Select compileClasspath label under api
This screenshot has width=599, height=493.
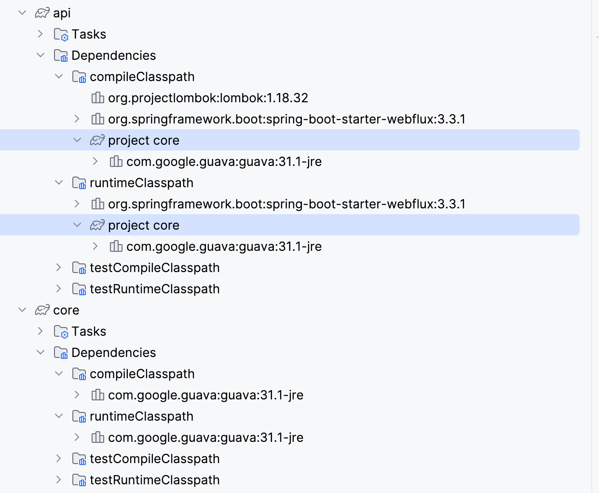[142, 77]
